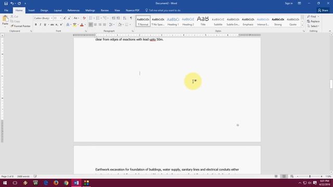Open the font color dropdown arrow

coord(85,25)
